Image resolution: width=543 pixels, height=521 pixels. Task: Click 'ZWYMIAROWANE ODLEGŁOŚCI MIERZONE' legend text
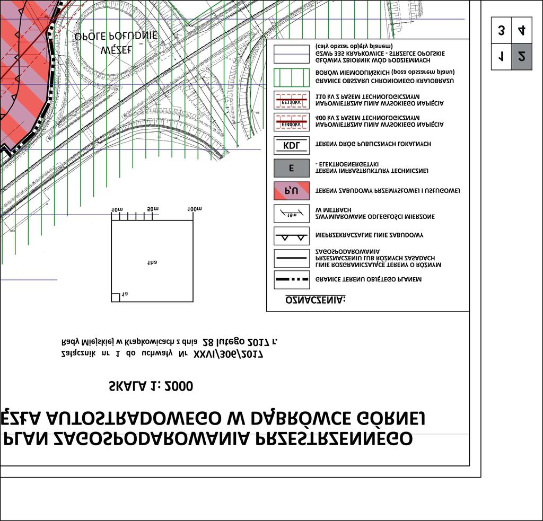[375, 217]
